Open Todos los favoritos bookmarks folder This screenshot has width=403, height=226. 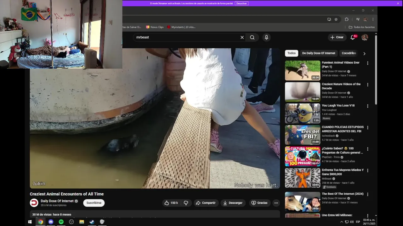(x=361, y=27)
